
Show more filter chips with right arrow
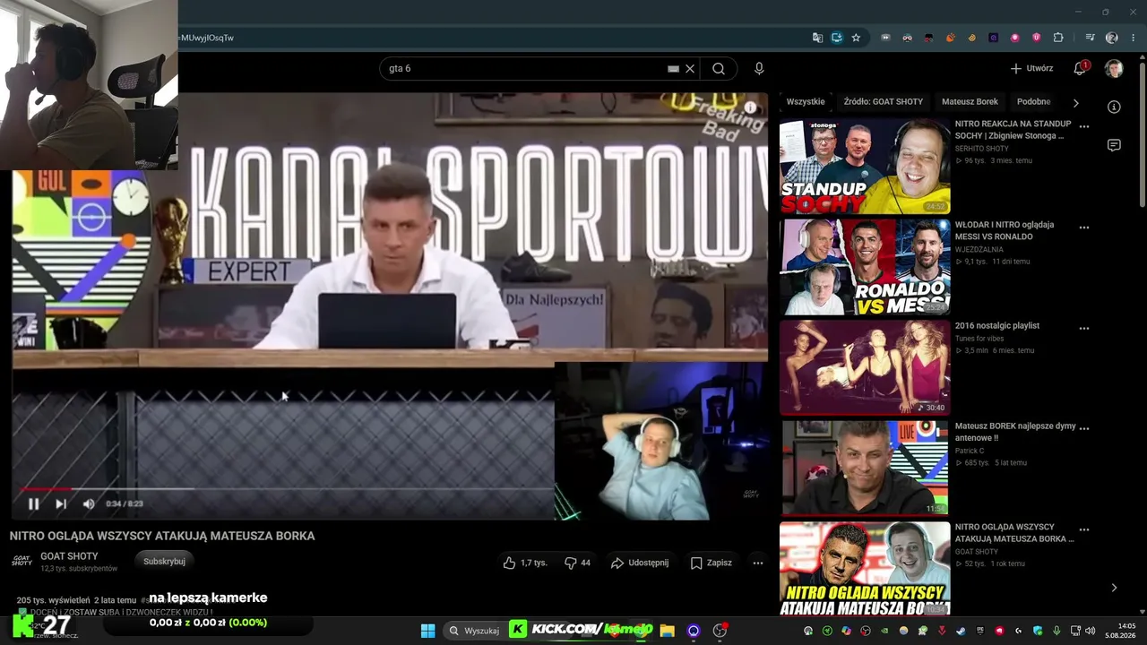click(1076, 102)
